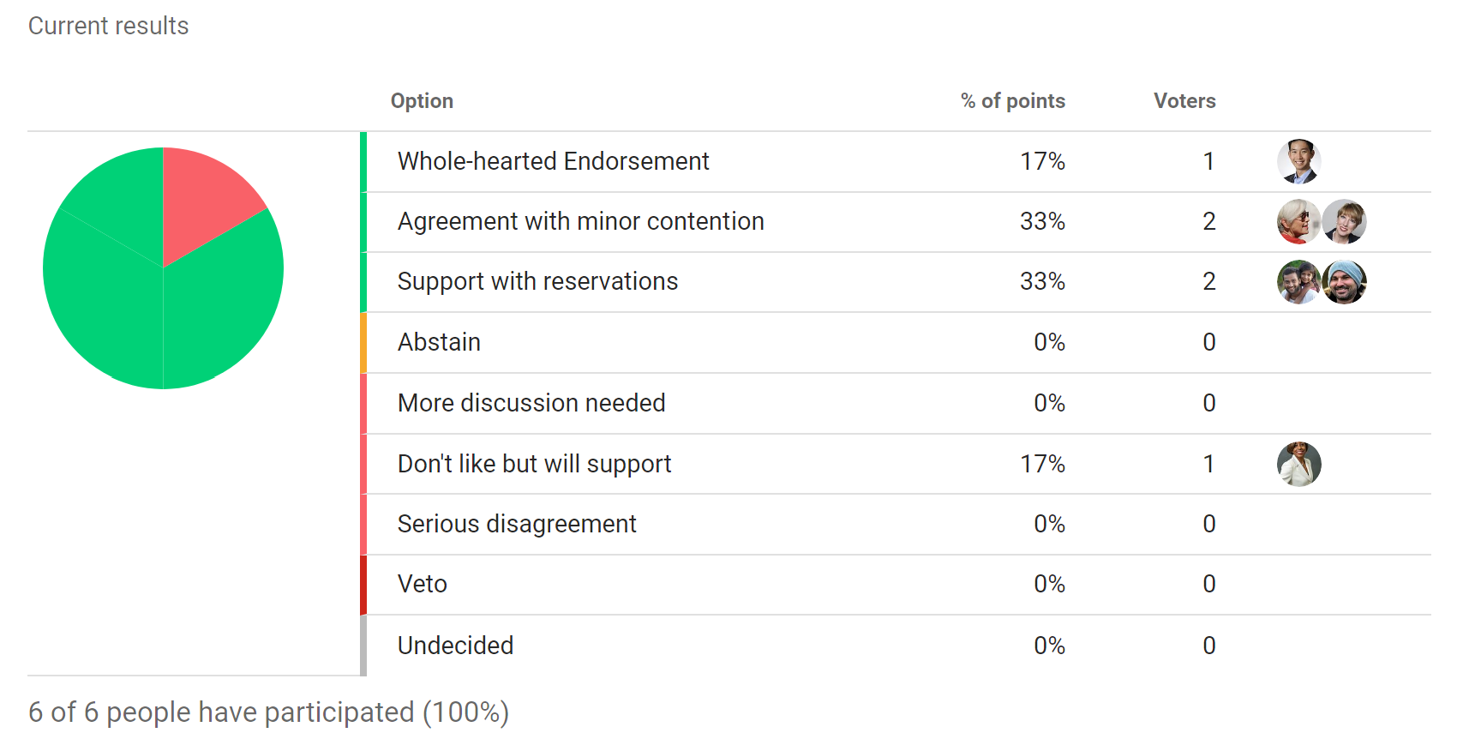This screenshot has width=1457, height=751.
Task: Select the Whole-hearted Endorsement option row
Action: 896,162
